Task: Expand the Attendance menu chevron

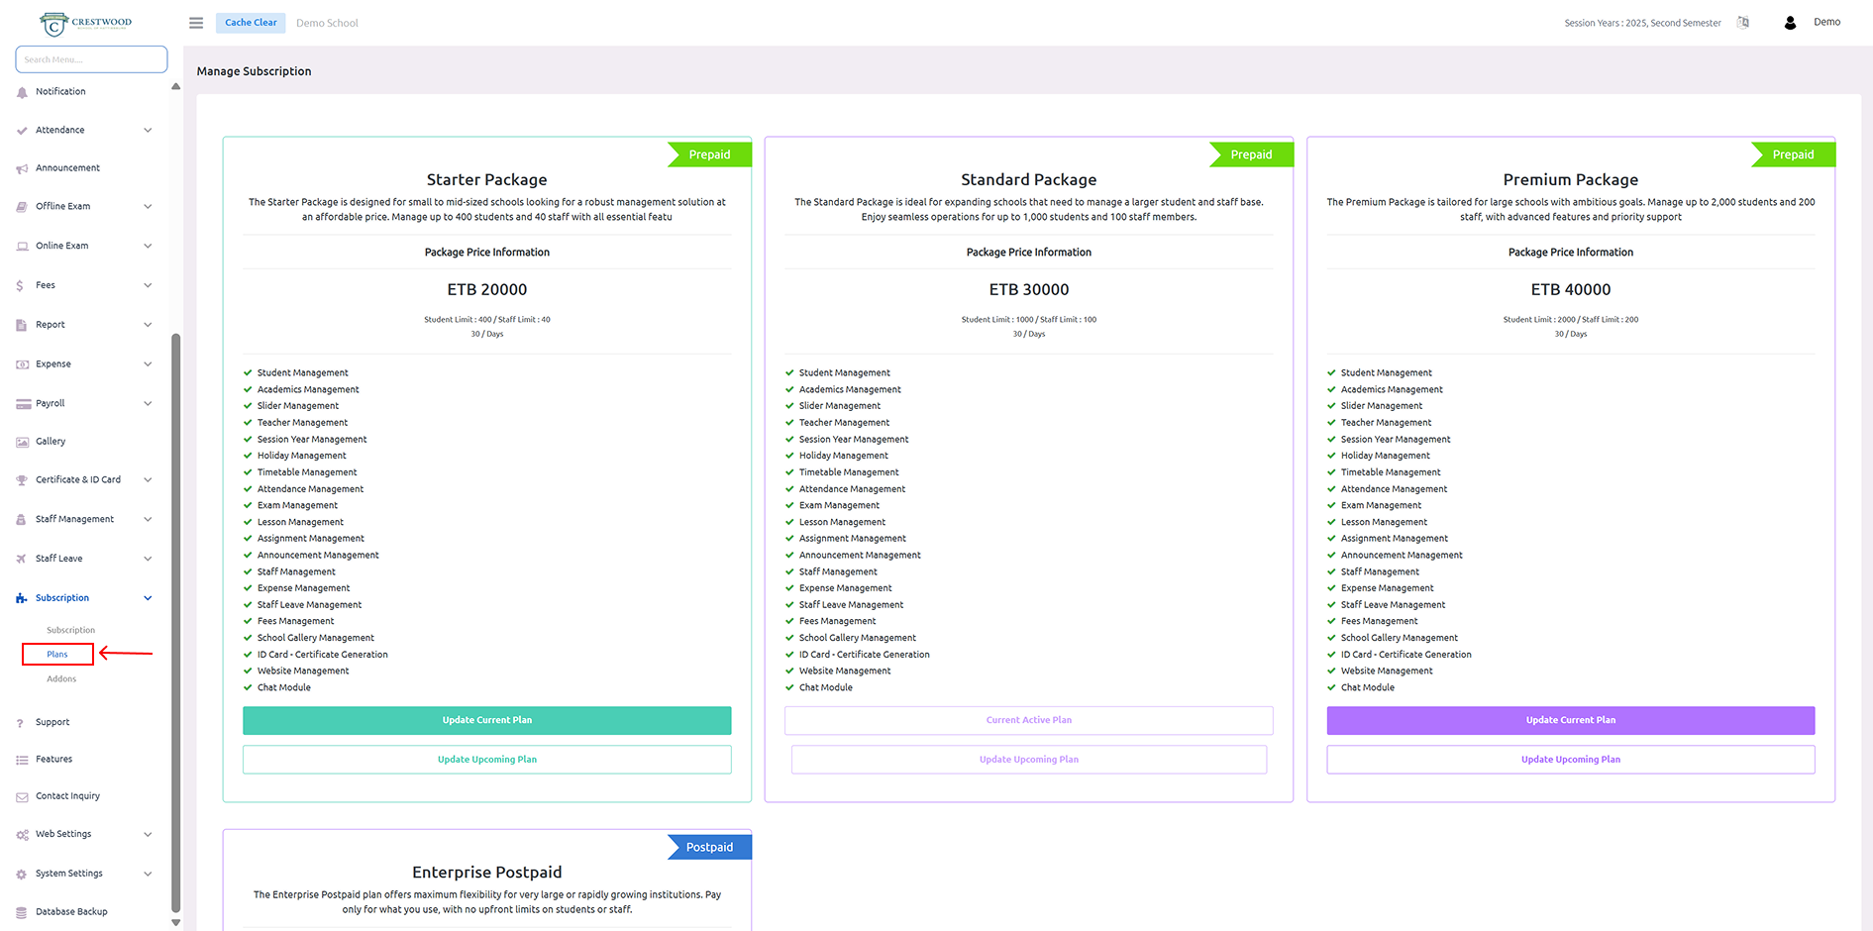Action: 148,131
